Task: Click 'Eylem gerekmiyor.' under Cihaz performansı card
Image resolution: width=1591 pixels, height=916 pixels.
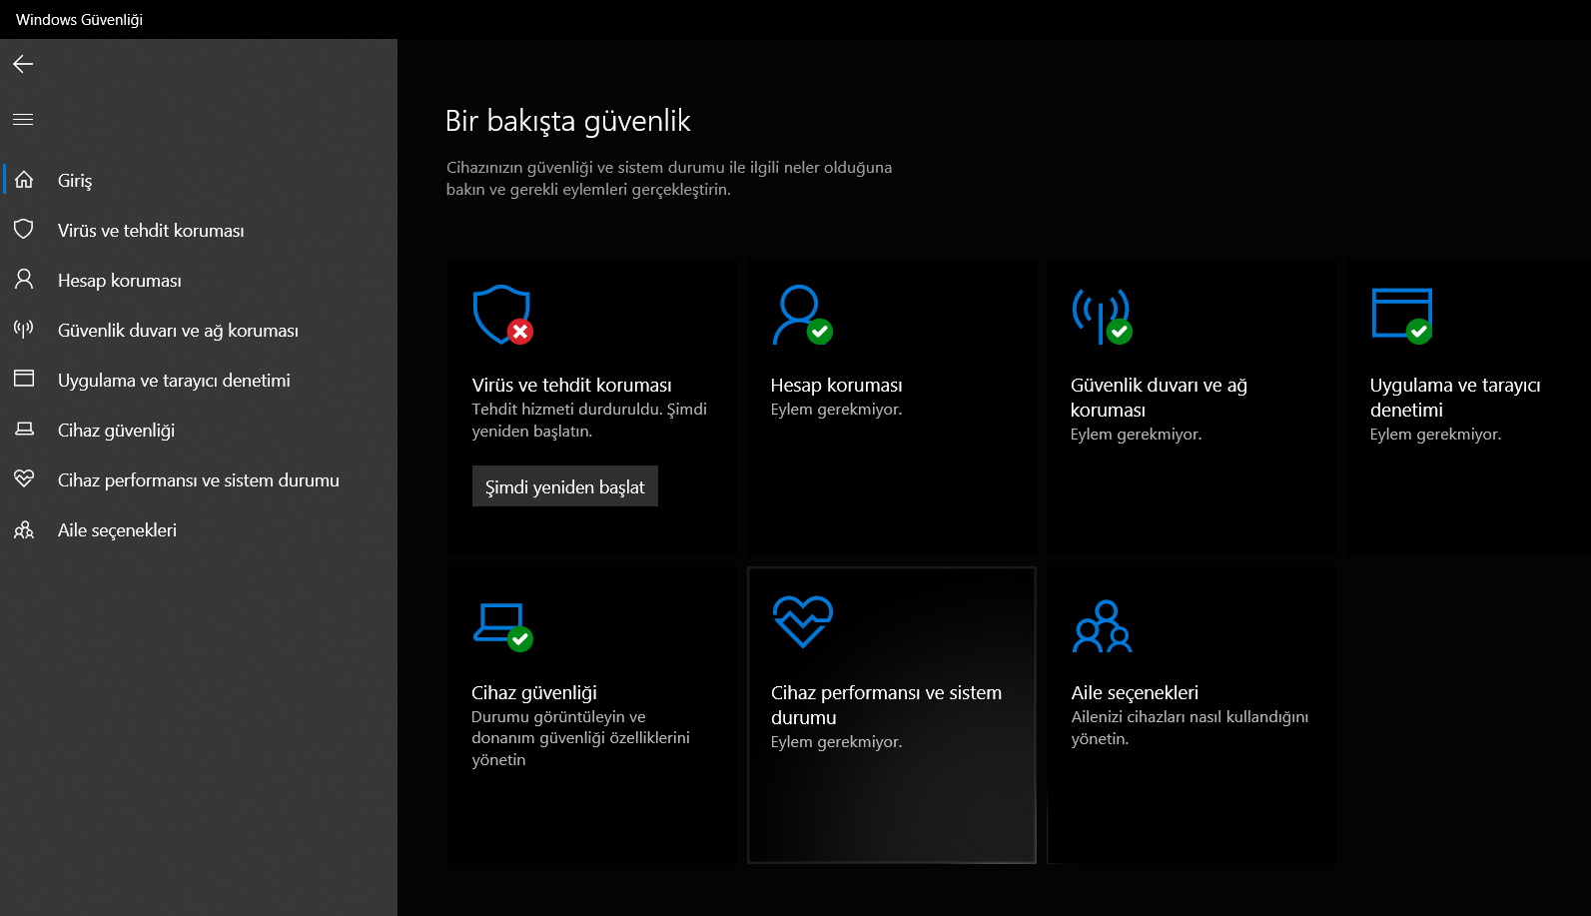Action: coord(836,742)
